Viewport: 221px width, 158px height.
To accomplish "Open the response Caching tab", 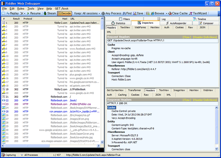I will [x=122, y=95].
